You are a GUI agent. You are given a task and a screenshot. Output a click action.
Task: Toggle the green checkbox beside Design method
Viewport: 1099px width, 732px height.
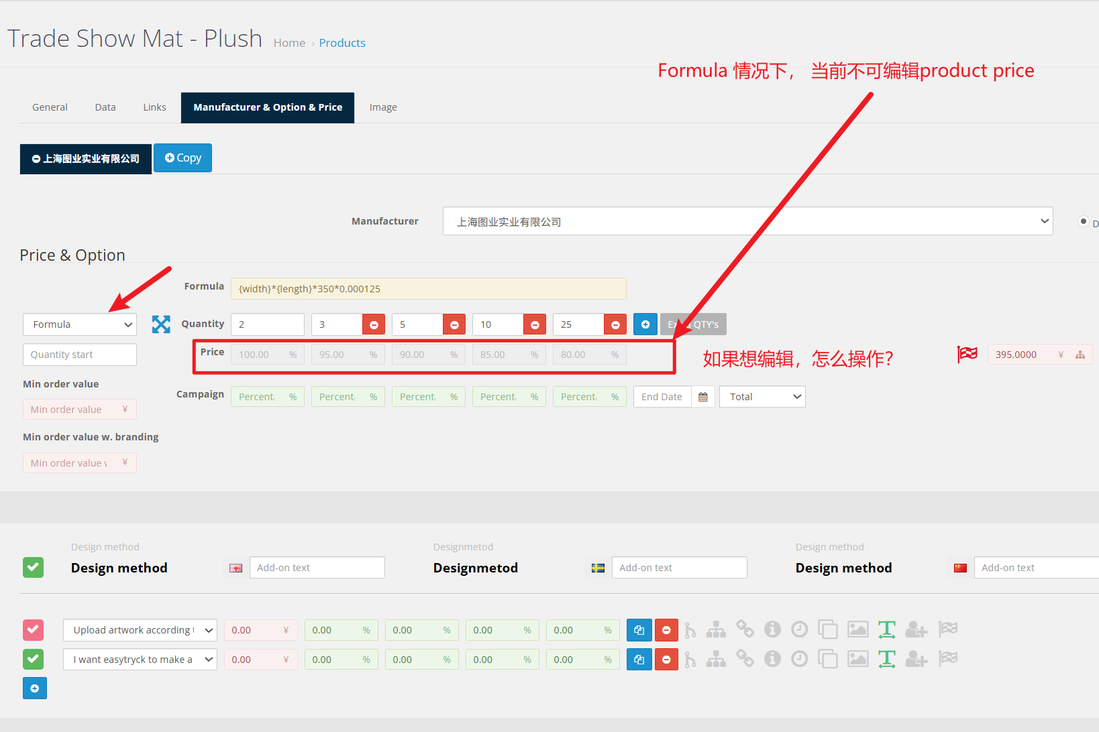(34, 568)
